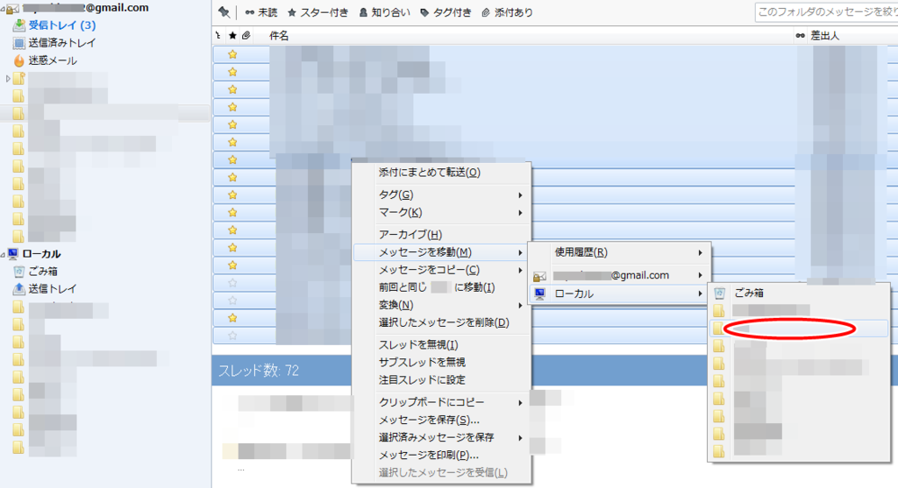Open the マーク(K) submenu

441,212
